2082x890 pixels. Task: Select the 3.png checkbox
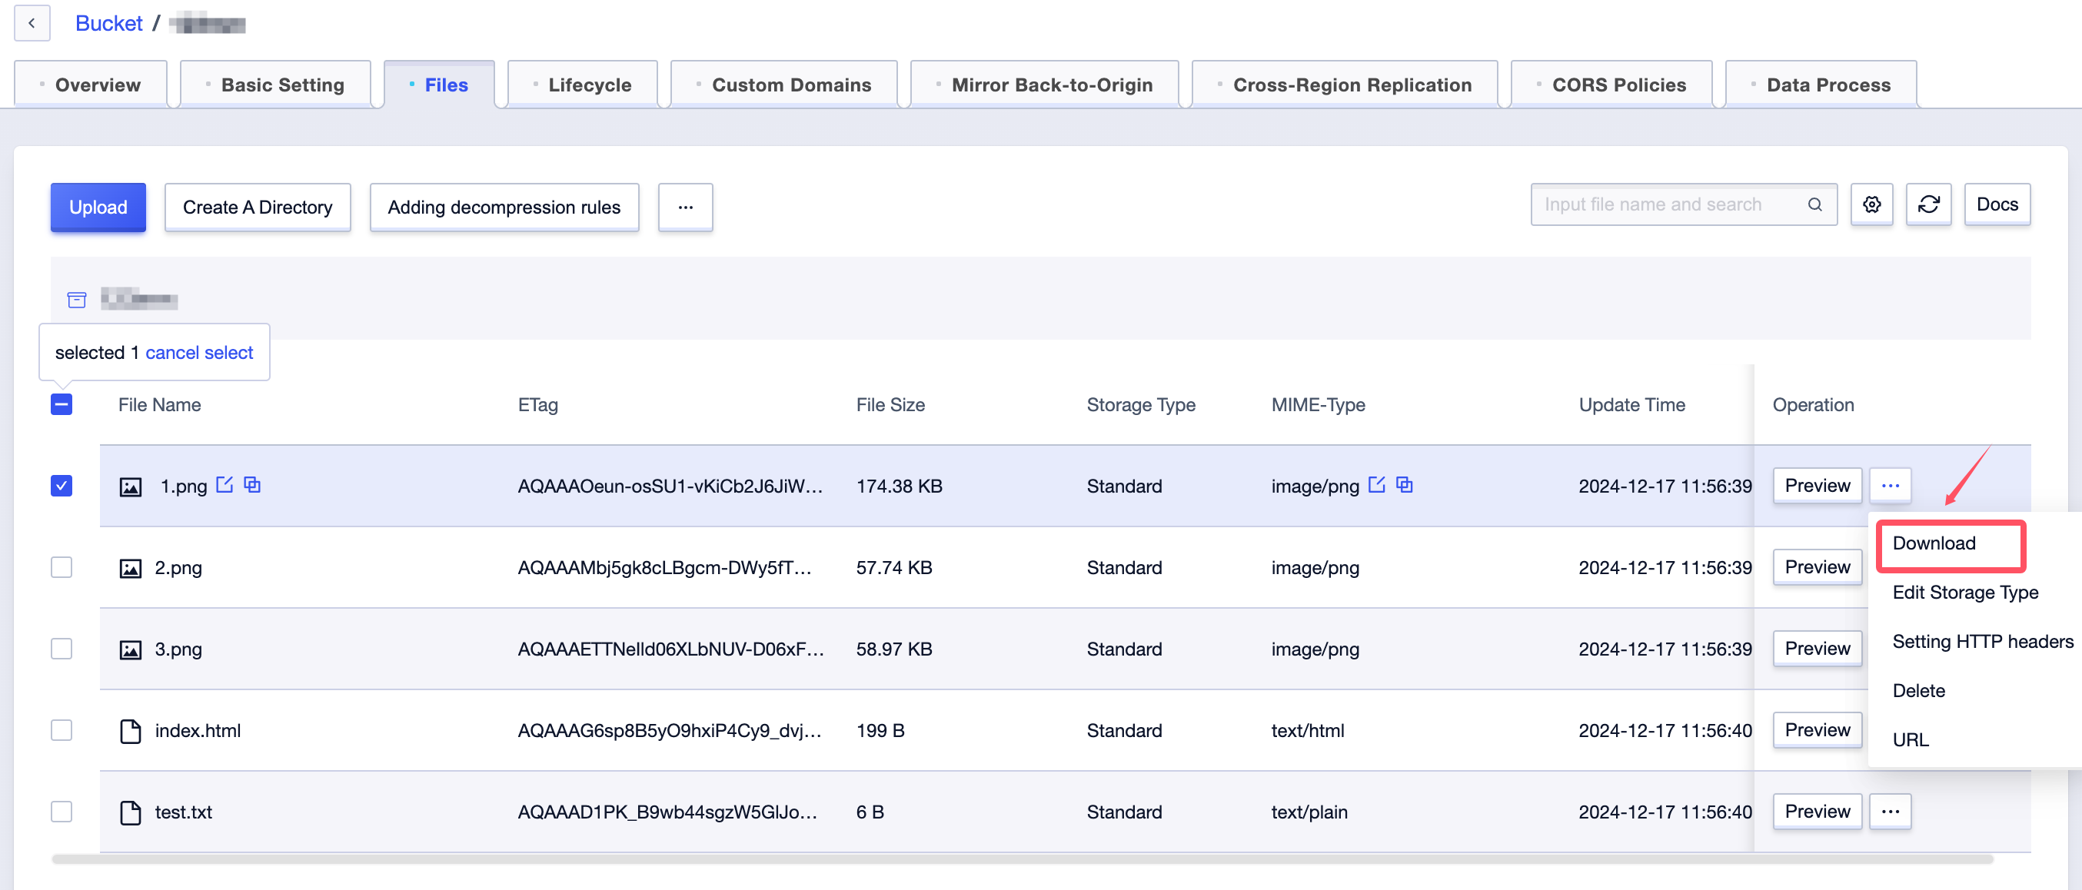pyautogui.click(x=62, y=649)
